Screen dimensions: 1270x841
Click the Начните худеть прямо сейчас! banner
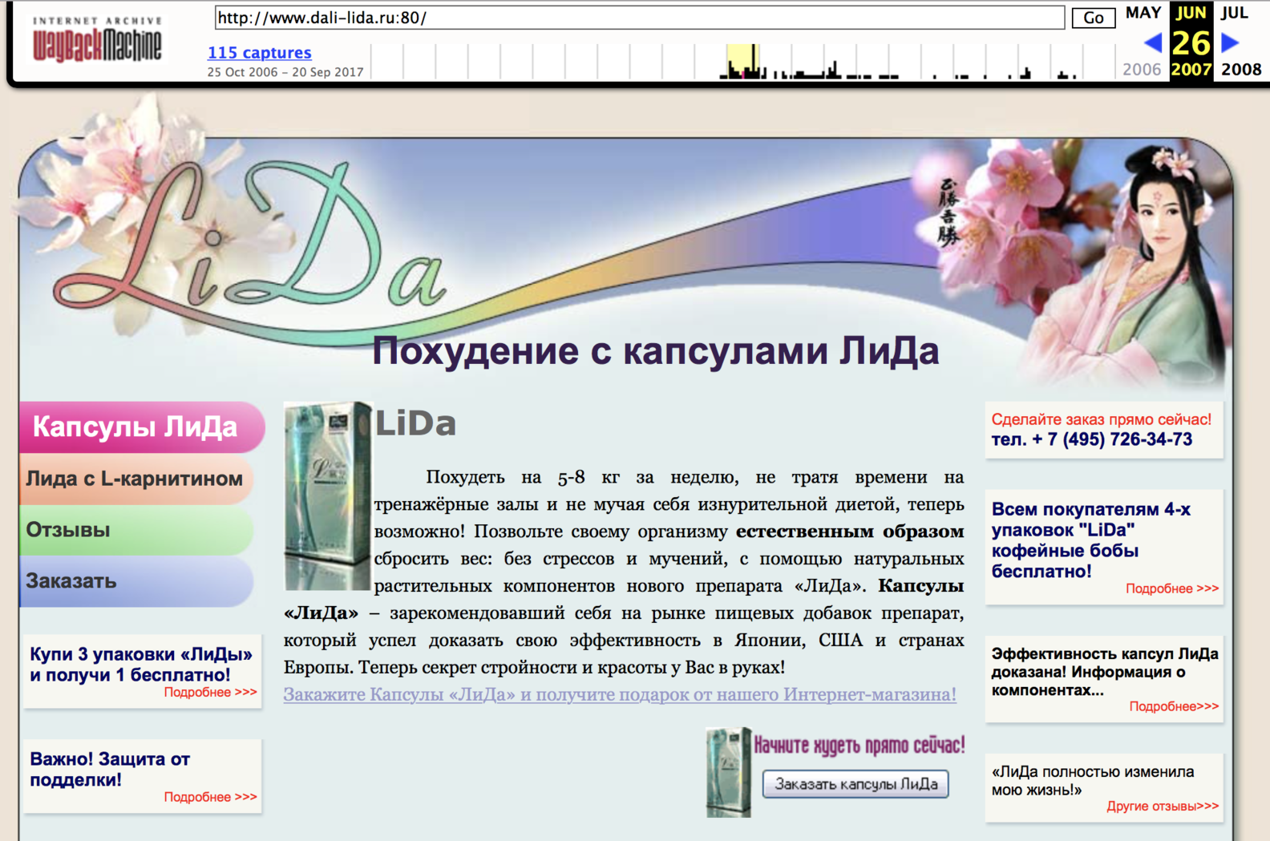coord(859,746)
